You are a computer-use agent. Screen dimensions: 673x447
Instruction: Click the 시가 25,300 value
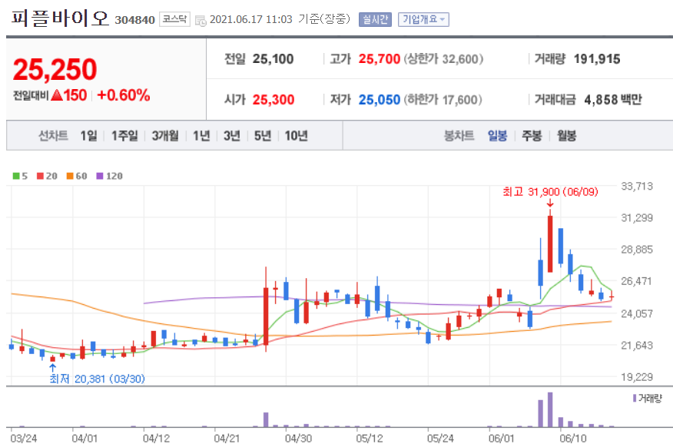click(274, 100)
